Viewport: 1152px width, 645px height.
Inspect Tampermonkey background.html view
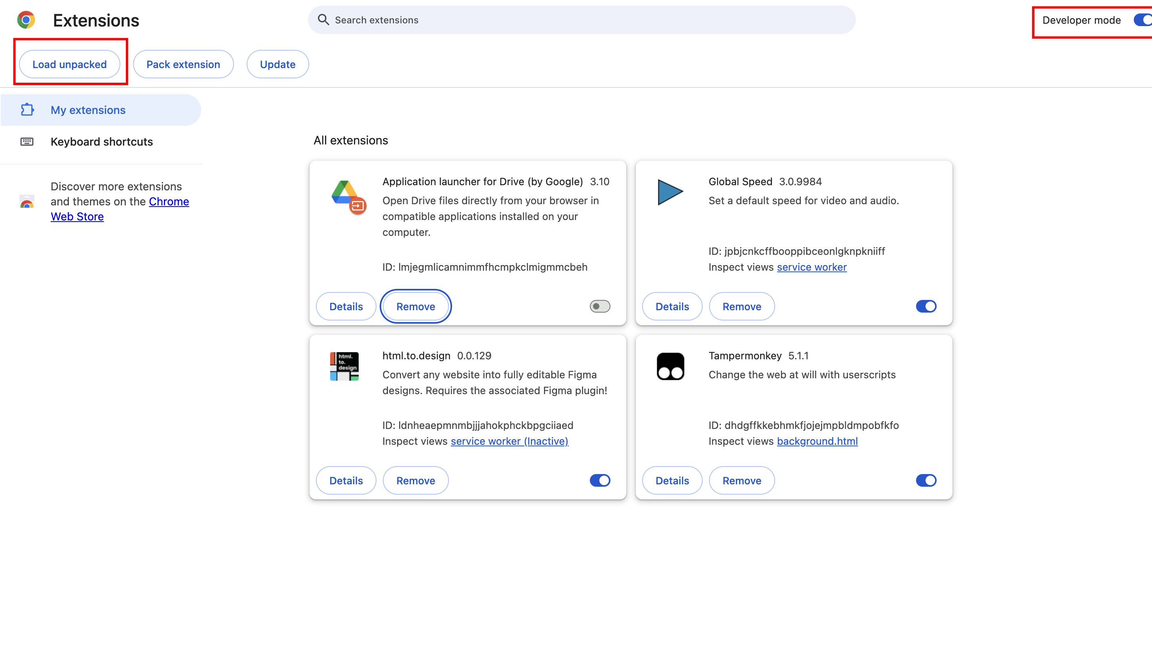pos(817,441)
